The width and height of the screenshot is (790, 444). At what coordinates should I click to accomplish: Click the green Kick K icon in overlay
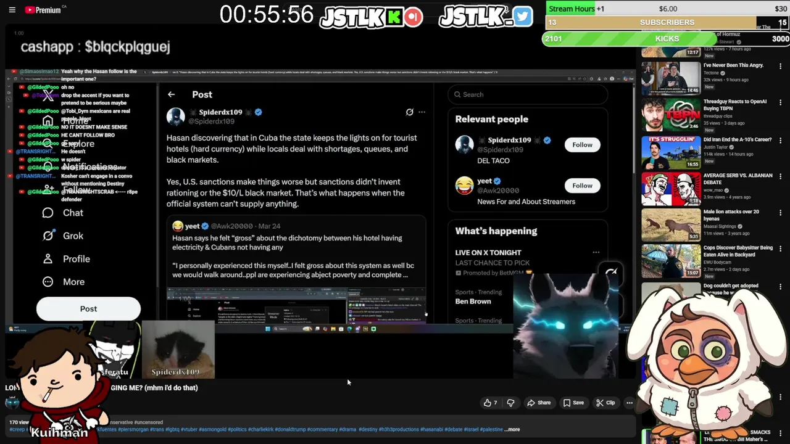[x=394, y=17]
